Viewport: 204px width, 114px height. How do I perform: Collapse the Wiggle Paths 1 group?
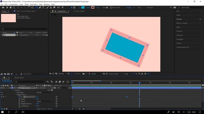pos(15,95)
